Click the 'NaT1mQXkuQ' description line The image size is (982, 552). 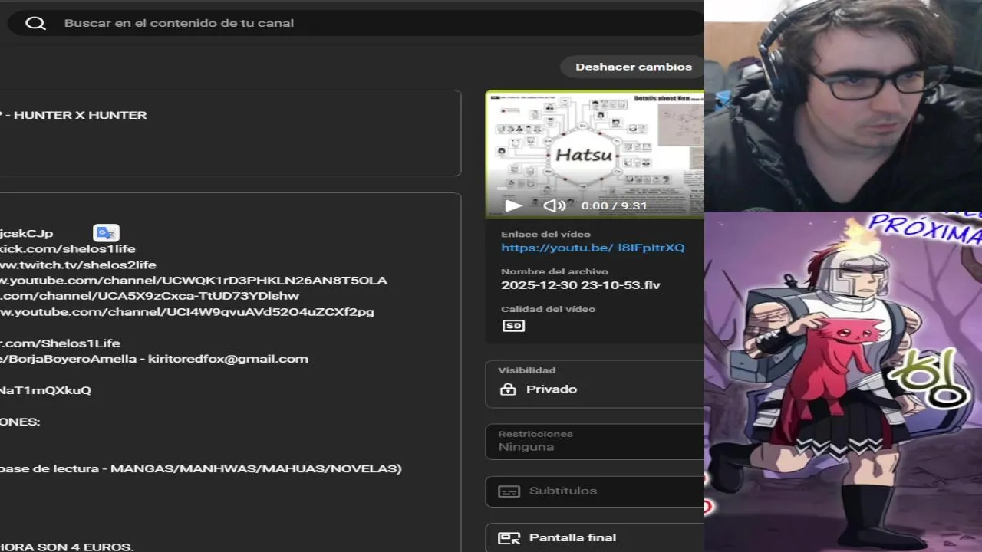point(45,390)
